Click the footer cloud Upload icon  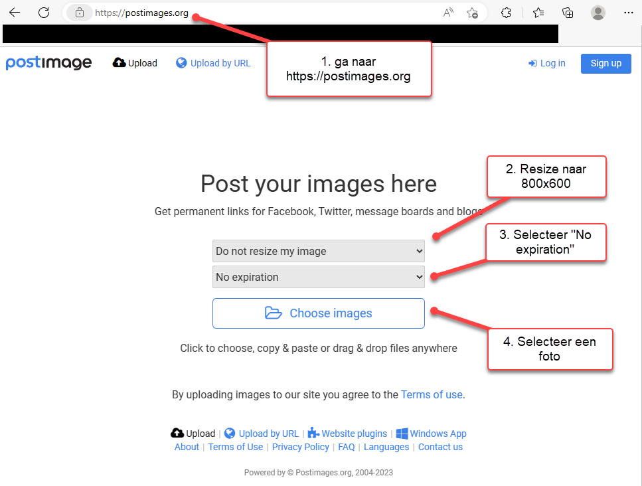pyautogui.click(x=177, y=433)
